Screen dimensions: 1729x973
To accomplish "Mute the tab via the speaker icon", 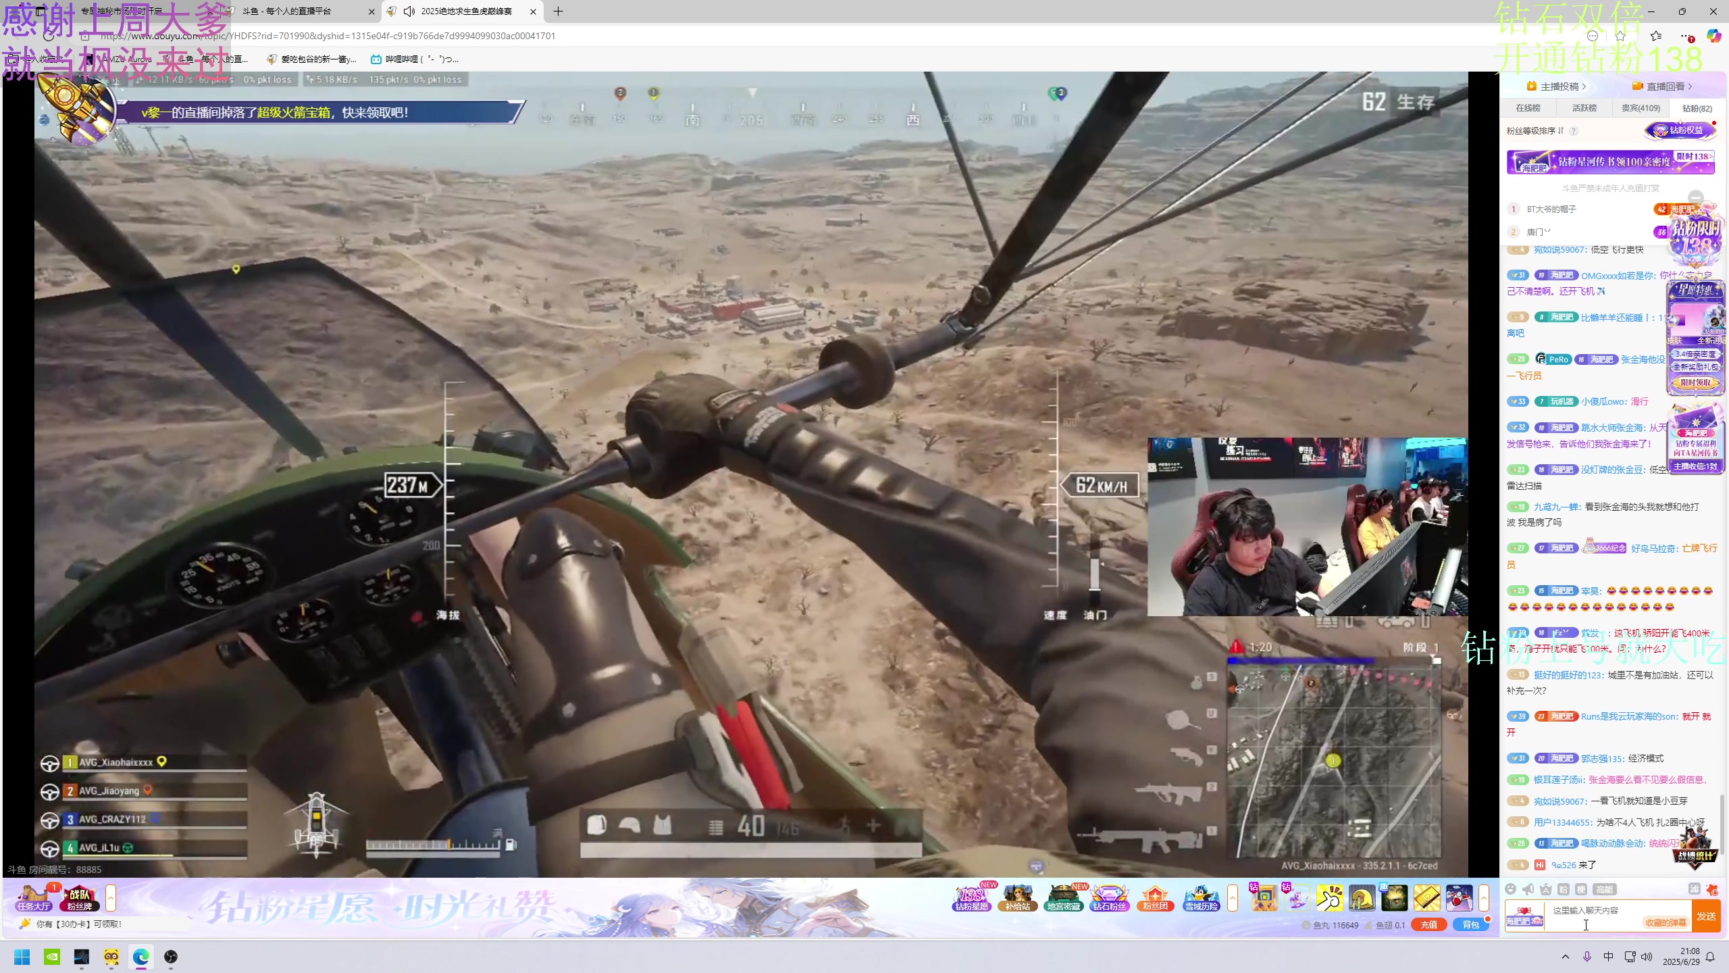I will pos(409,11).
